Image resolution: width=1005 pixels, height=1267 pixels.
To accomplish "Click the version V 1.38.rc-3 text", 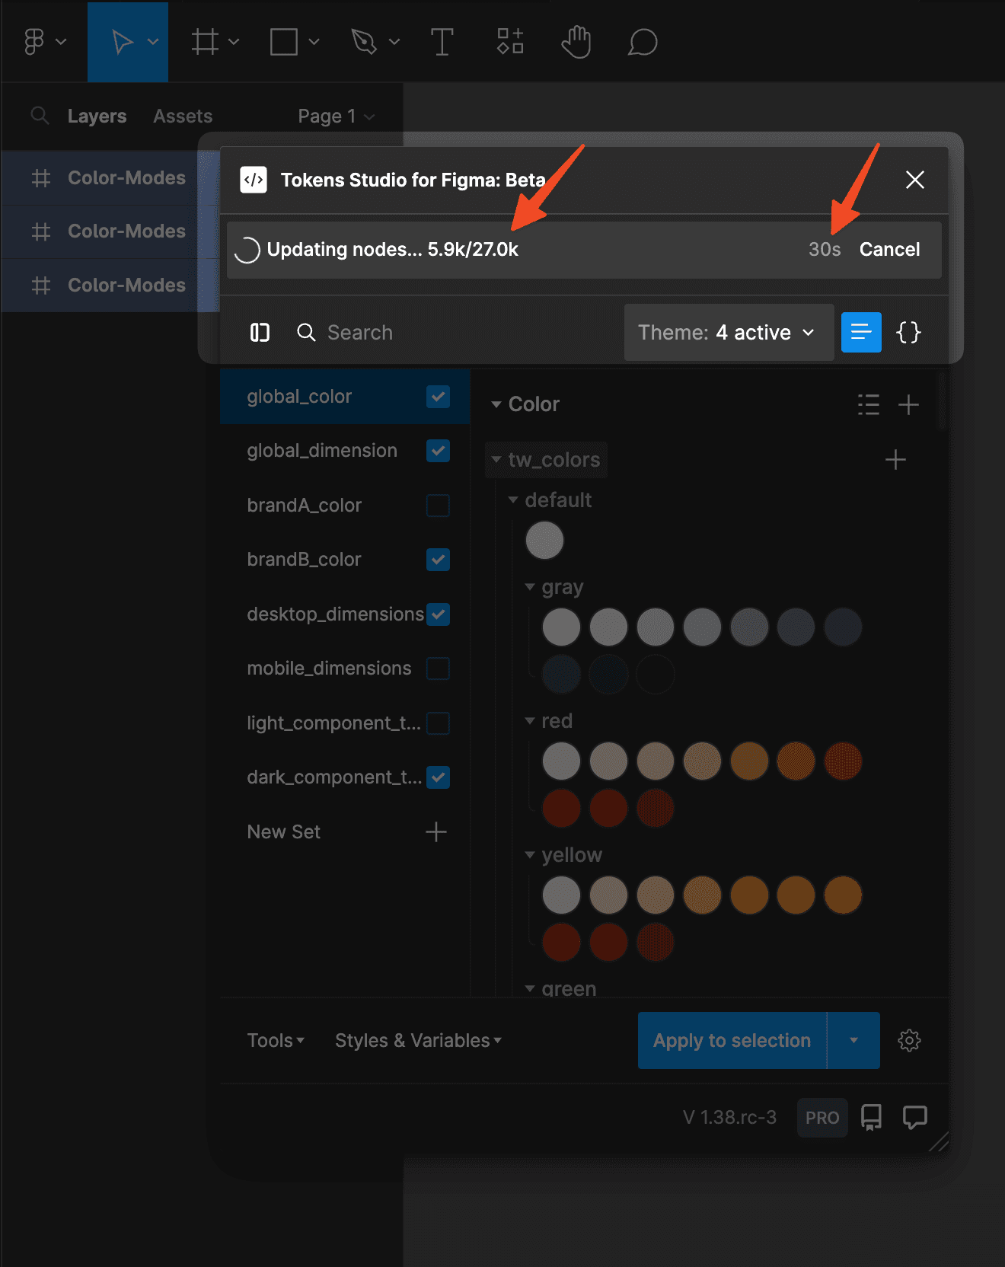I will [x=729, y=1117].
